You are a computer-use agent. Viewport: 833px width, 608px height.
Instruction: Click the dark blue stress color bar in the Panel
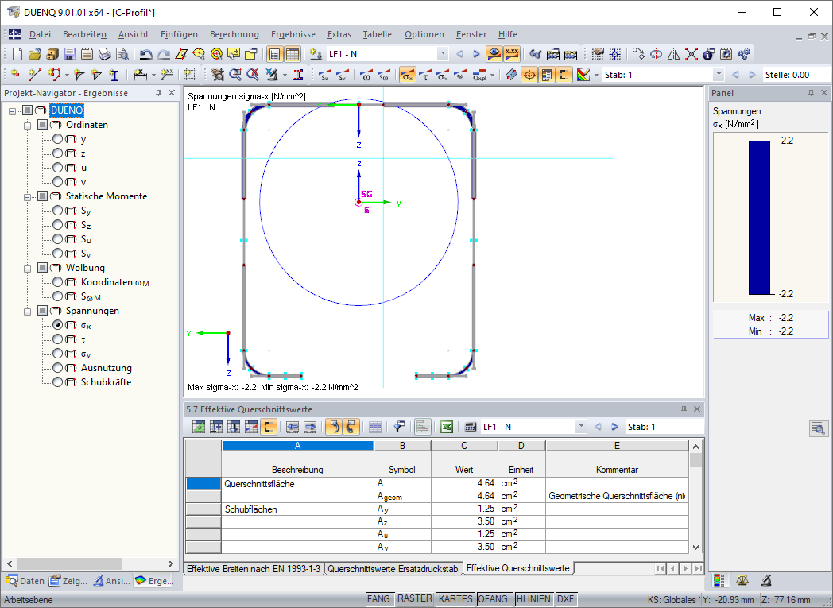[x=759, y=218]
